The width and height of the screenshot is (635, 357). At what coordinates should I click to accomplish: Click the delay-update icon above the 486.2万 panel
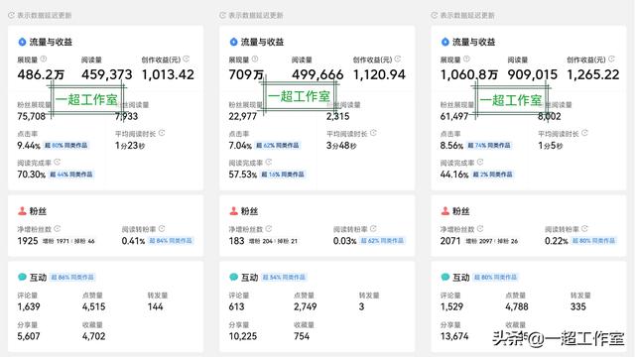point(11,16)
